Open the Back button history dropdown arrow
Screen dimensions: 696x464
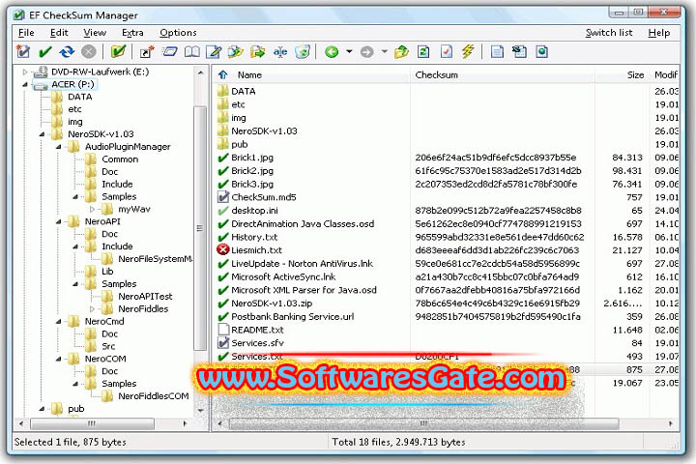[349, 52]
